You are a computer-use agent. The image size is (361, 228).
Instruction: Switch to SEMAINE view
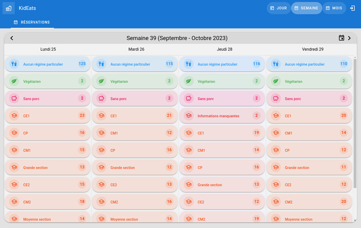pos(307,8)
